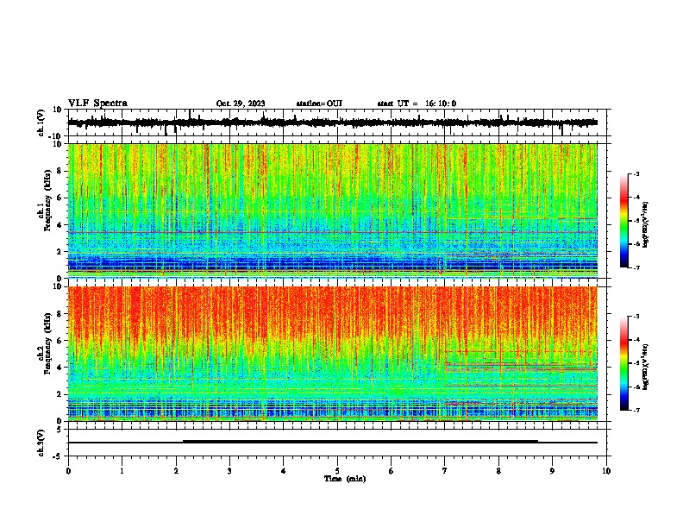Click the ch.1 colorbar log(PSD) unit label
The width and height of the screenshot is (683, 528).
click(x=646, y=225)
